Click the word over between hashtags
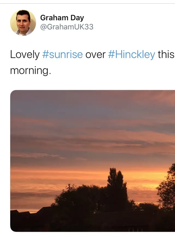Viewport: 175px width, 234px height. tap(95, 55)
